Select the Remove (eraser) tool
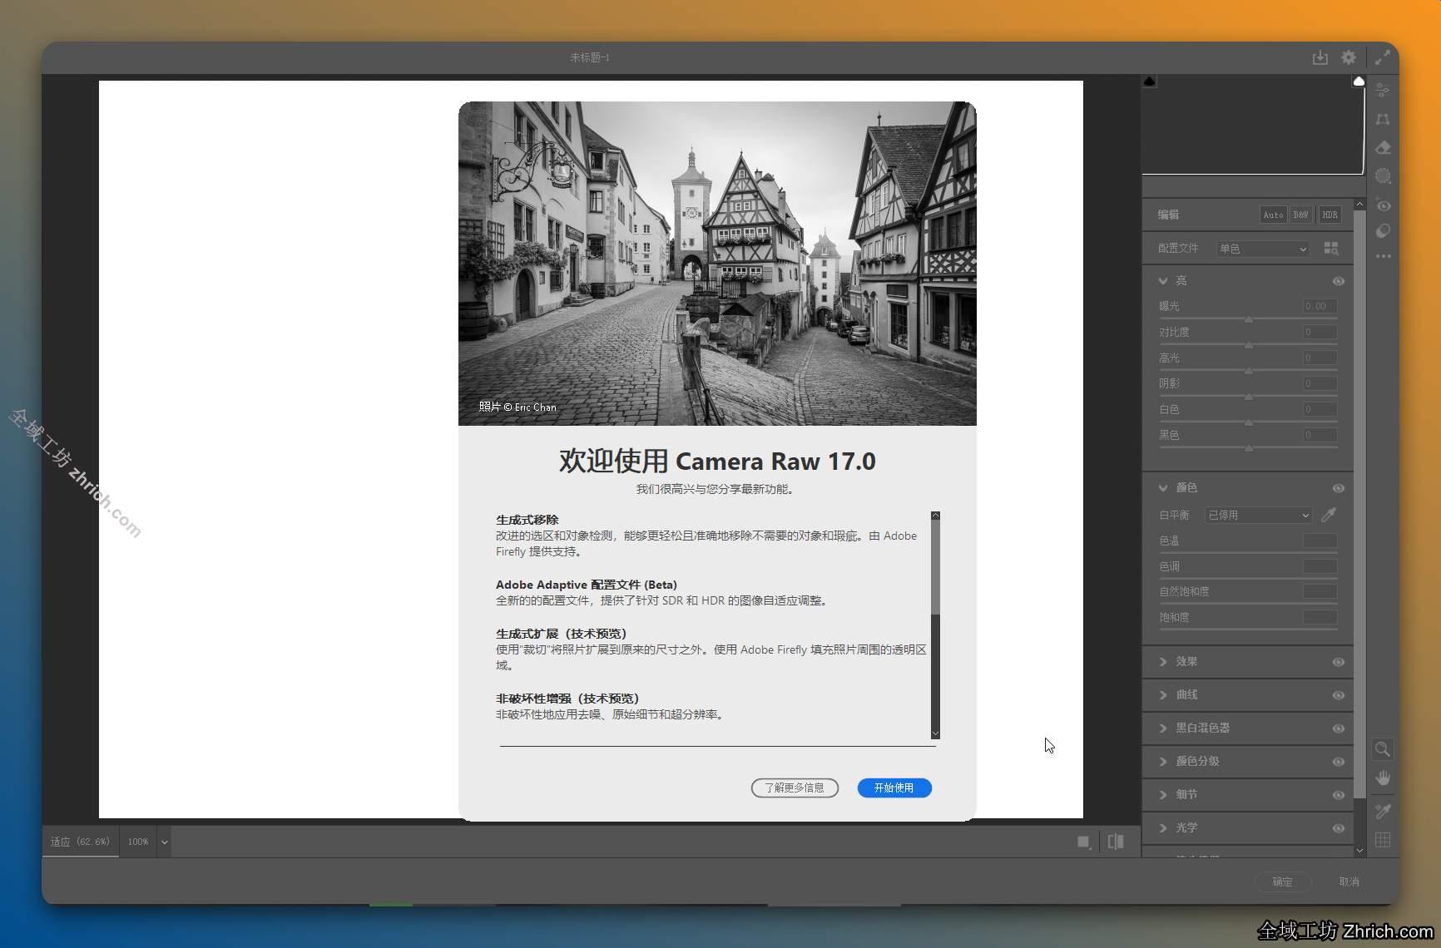The image size is (1441, 948). pyautogui.click(x=1383, y=147)
